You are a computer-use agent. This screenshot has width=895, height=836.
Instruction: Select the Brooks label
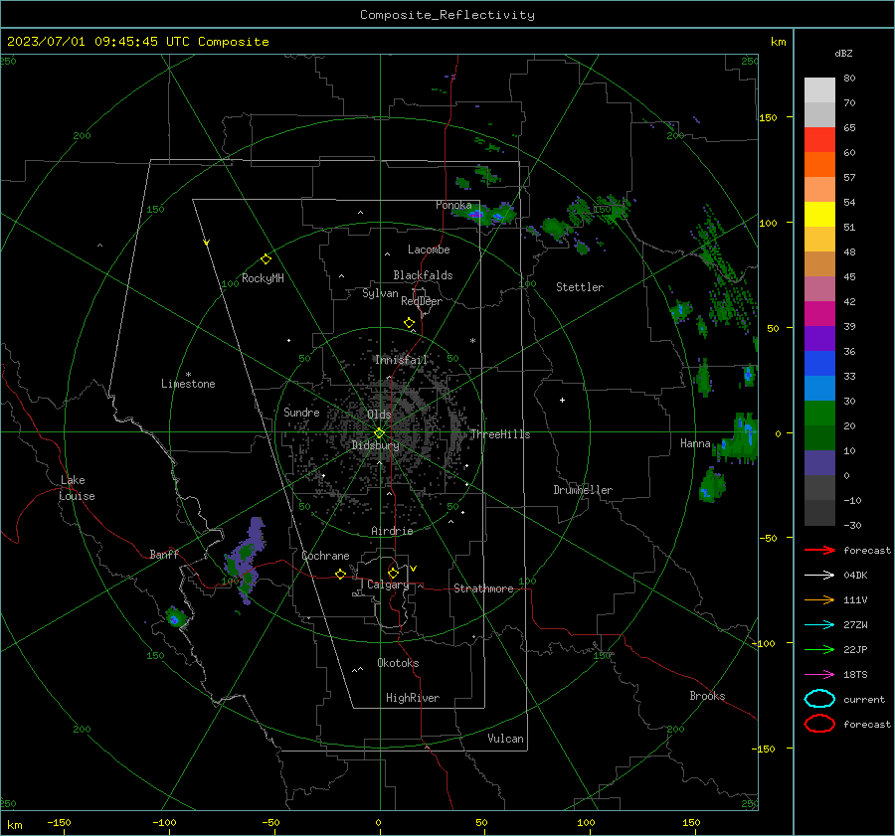click(707, 696)
